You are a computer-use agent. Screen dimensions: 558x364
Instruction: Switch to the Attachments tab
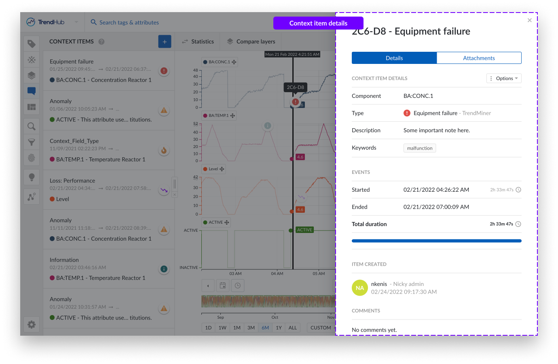(479, 58)
